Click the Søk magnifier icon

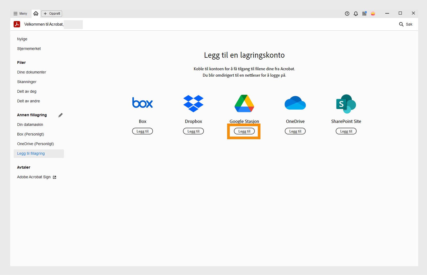[x=401, y=24]
